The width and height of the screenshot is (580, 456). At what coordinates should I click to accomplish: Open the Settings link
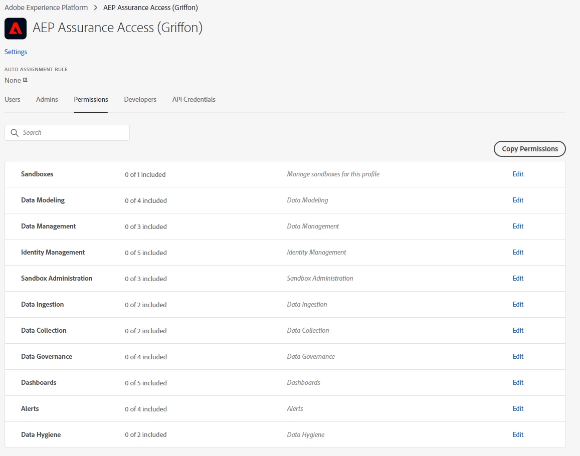pyautogui.click(x=16, y=52)
